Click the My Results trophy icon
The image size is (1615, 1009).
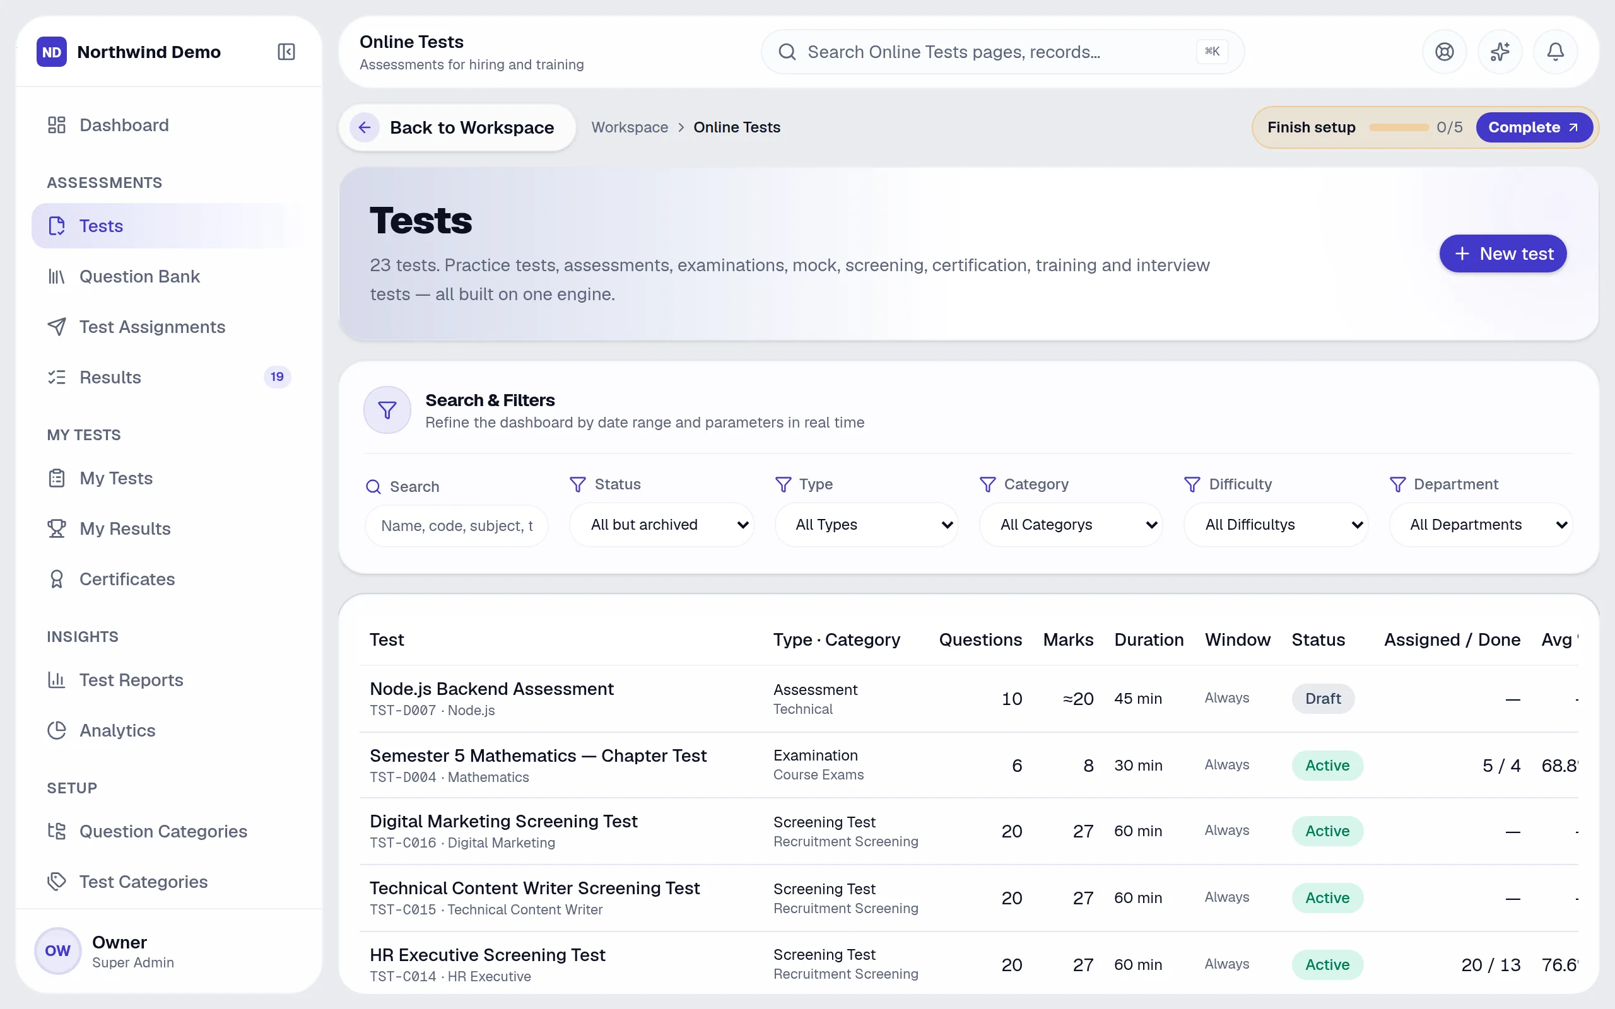(x=57, y=528)
